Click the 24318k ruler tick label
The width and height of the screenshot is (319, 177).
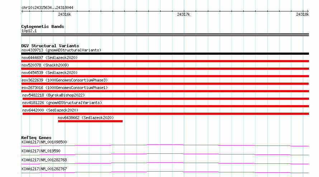tap(303, 14)
